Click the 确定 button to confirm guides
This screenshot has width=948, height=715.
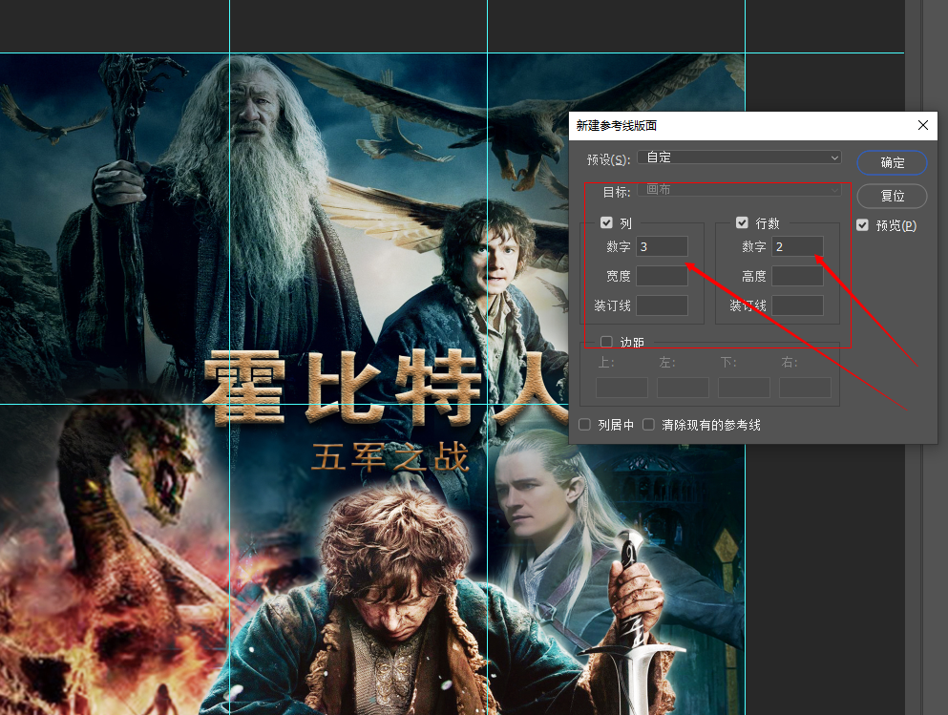(x=892, y=162)
